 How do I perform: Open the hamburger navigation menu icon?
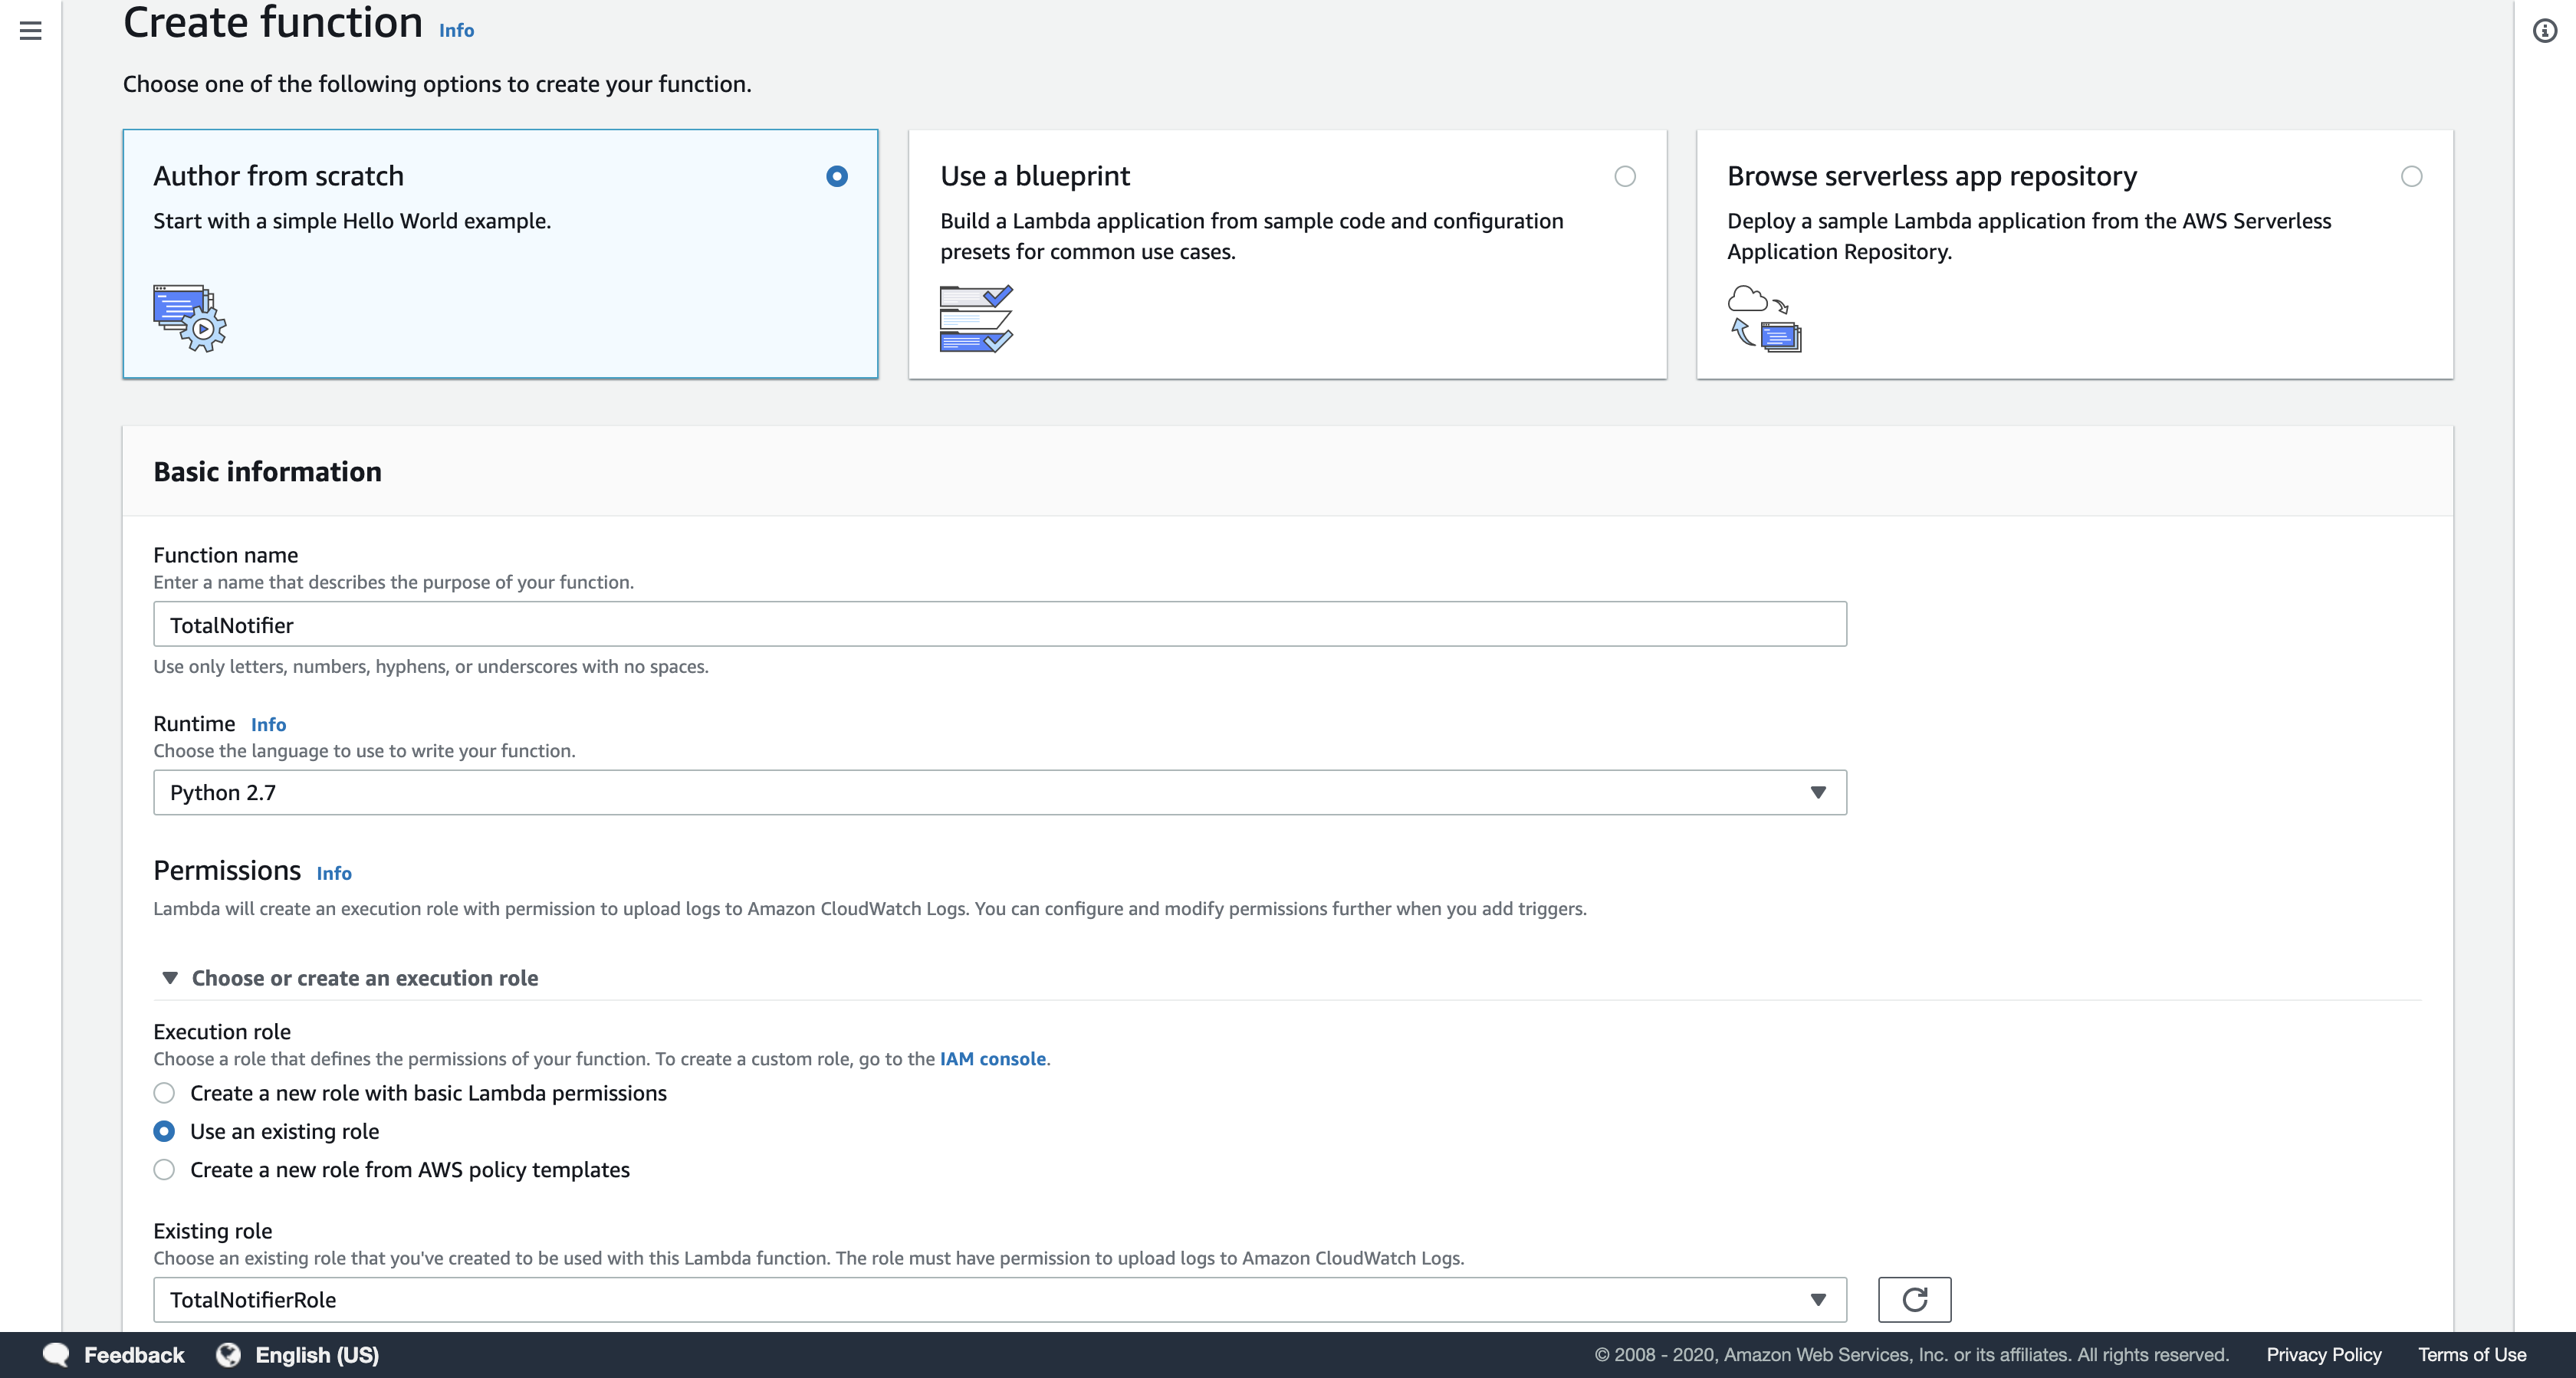pos(31,31)
